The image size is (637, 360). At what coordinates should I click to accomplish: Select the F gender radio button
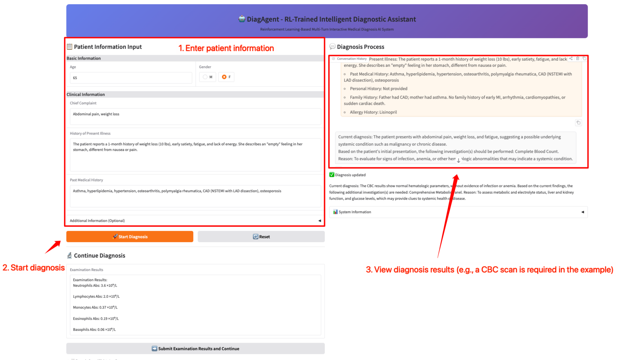pyautogui.click(x=224, y=77)
